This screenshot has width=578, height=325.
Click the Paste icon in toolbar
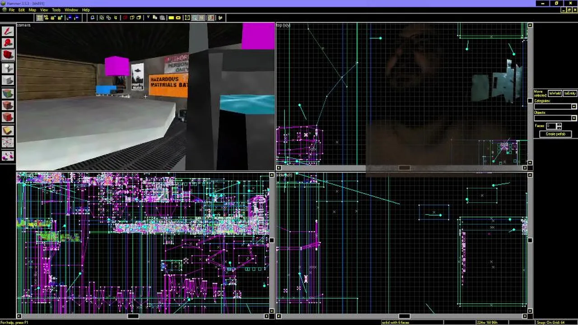click(x=162, y=18)
